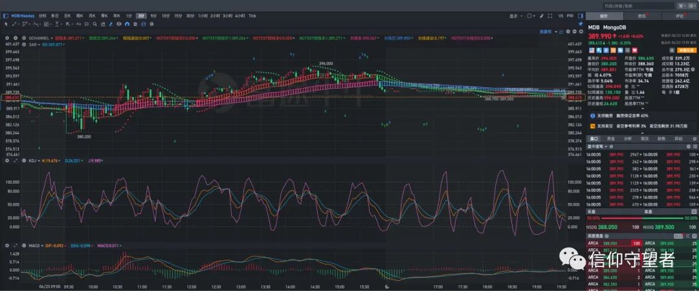Open the first top-right window dropdown button
The height and width of the screenshot is (291, 699).
pyautogui.click(x=683, y=6)
